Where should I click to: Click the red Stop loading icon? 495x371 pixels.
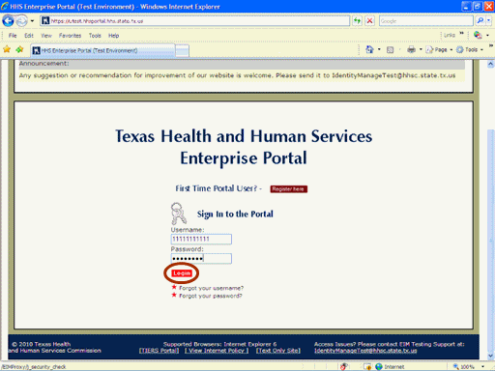[370, 21]
